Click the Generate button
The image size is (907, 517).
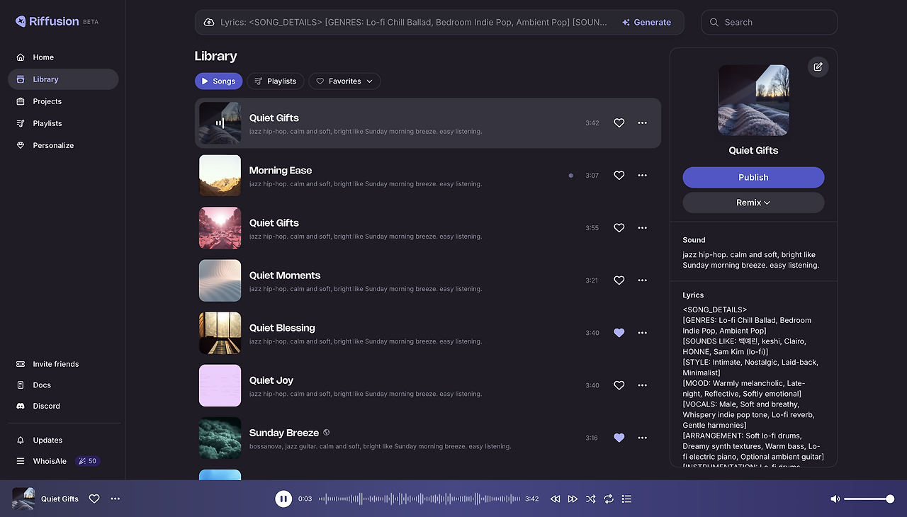646,23
